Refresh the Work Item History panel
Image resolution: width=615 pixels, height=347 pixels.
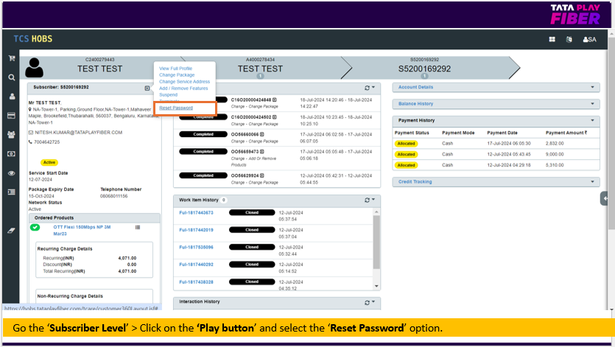click(367, 200)
